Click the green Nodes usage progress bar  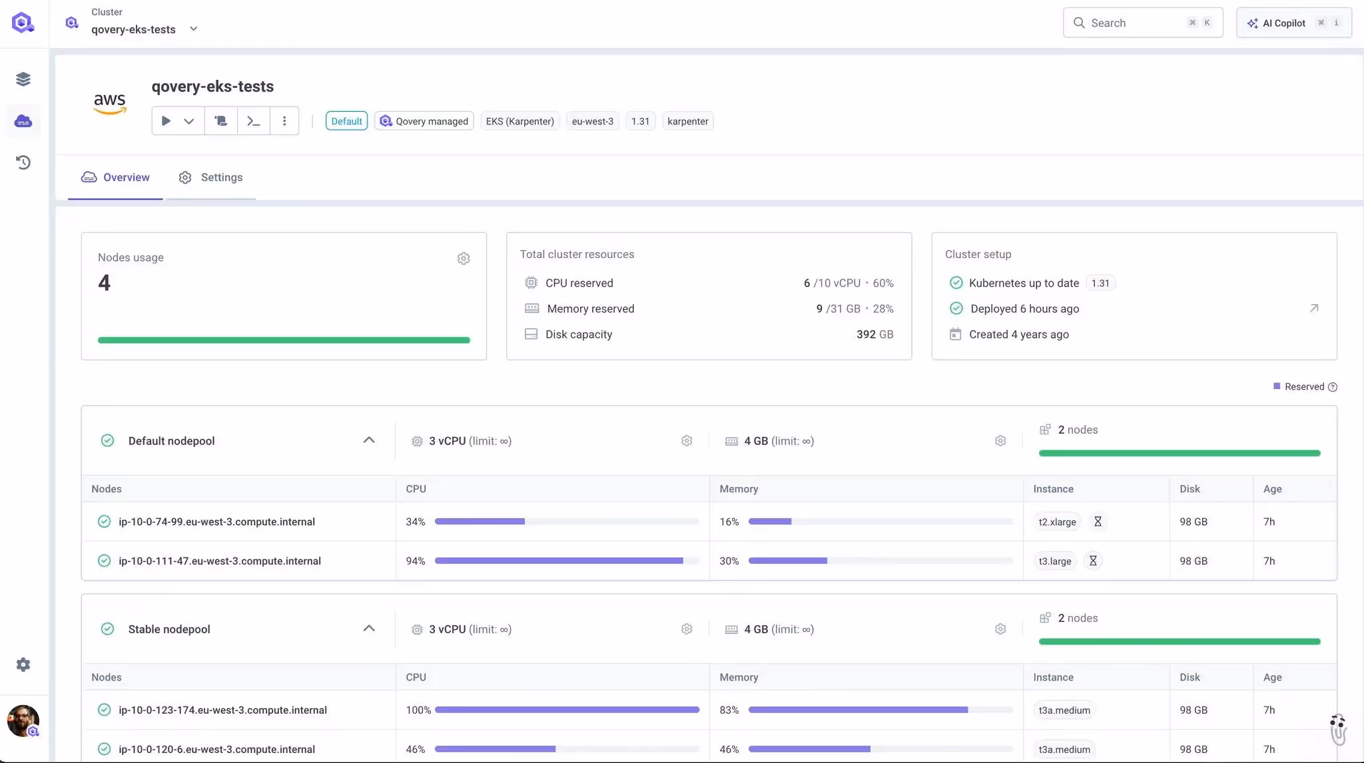(x=283, y=339)
